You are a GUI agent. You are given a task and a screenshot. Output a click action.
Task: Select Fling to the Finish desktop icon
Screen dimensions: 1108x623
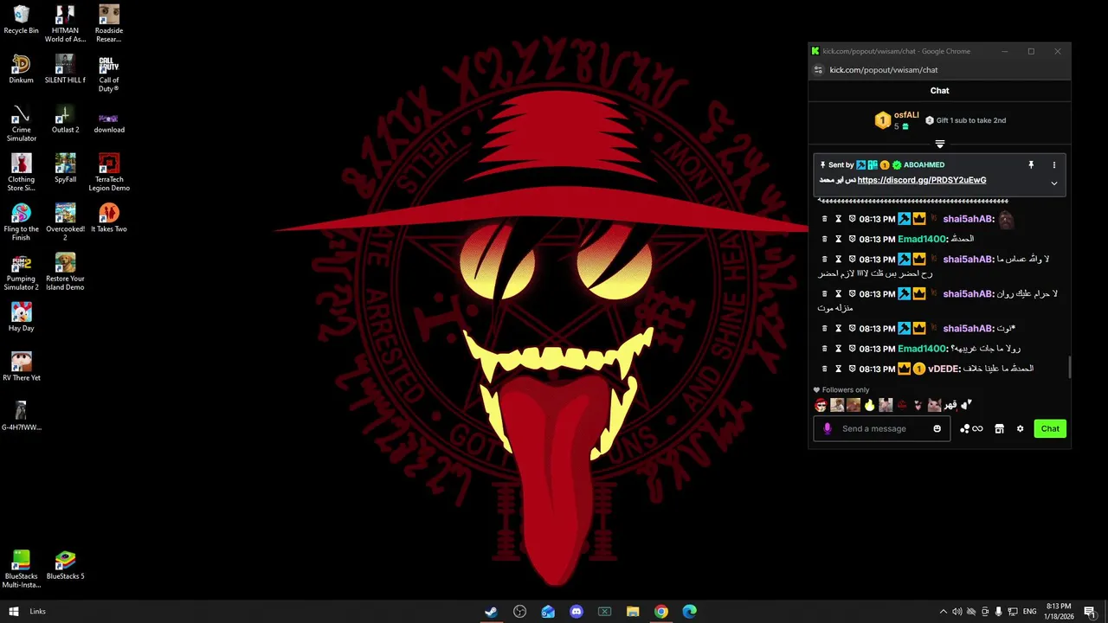[x=22, y=222]
